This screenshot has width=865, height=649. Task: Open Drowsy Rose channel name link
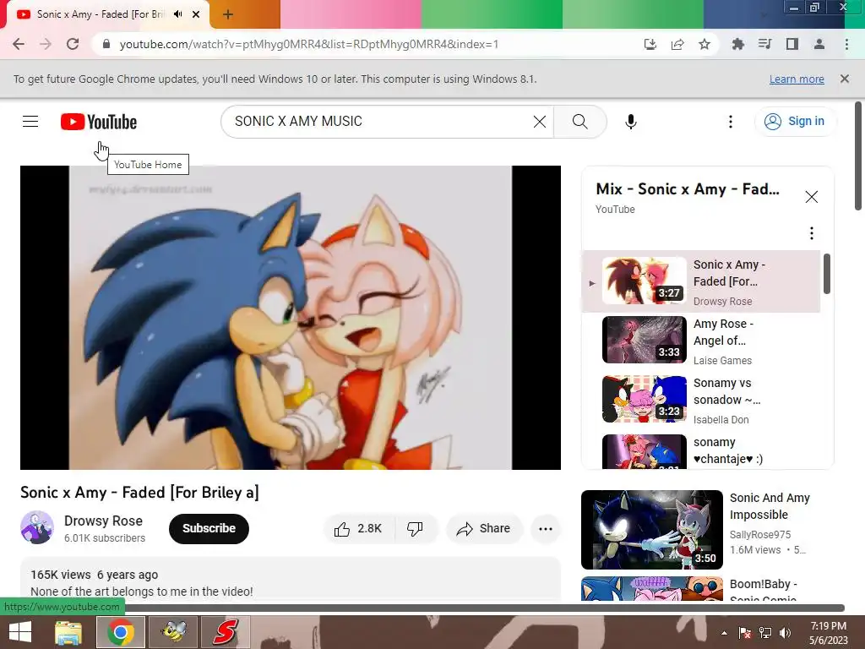103,521
